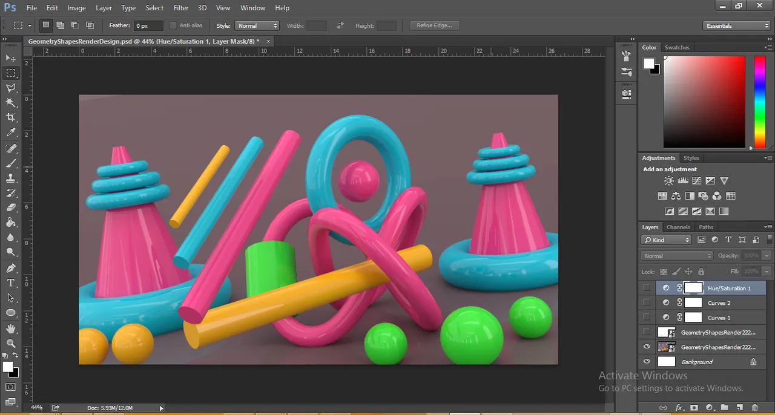Open the Essentials workspace dropdown
775x415 pixels.
[x=737, y=25]
